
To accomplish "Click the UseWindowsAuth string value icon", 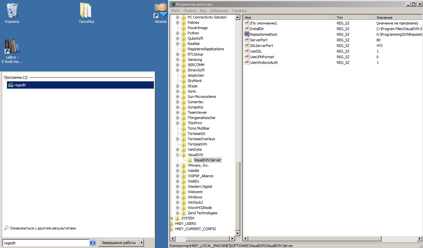I will pos(247,62).
